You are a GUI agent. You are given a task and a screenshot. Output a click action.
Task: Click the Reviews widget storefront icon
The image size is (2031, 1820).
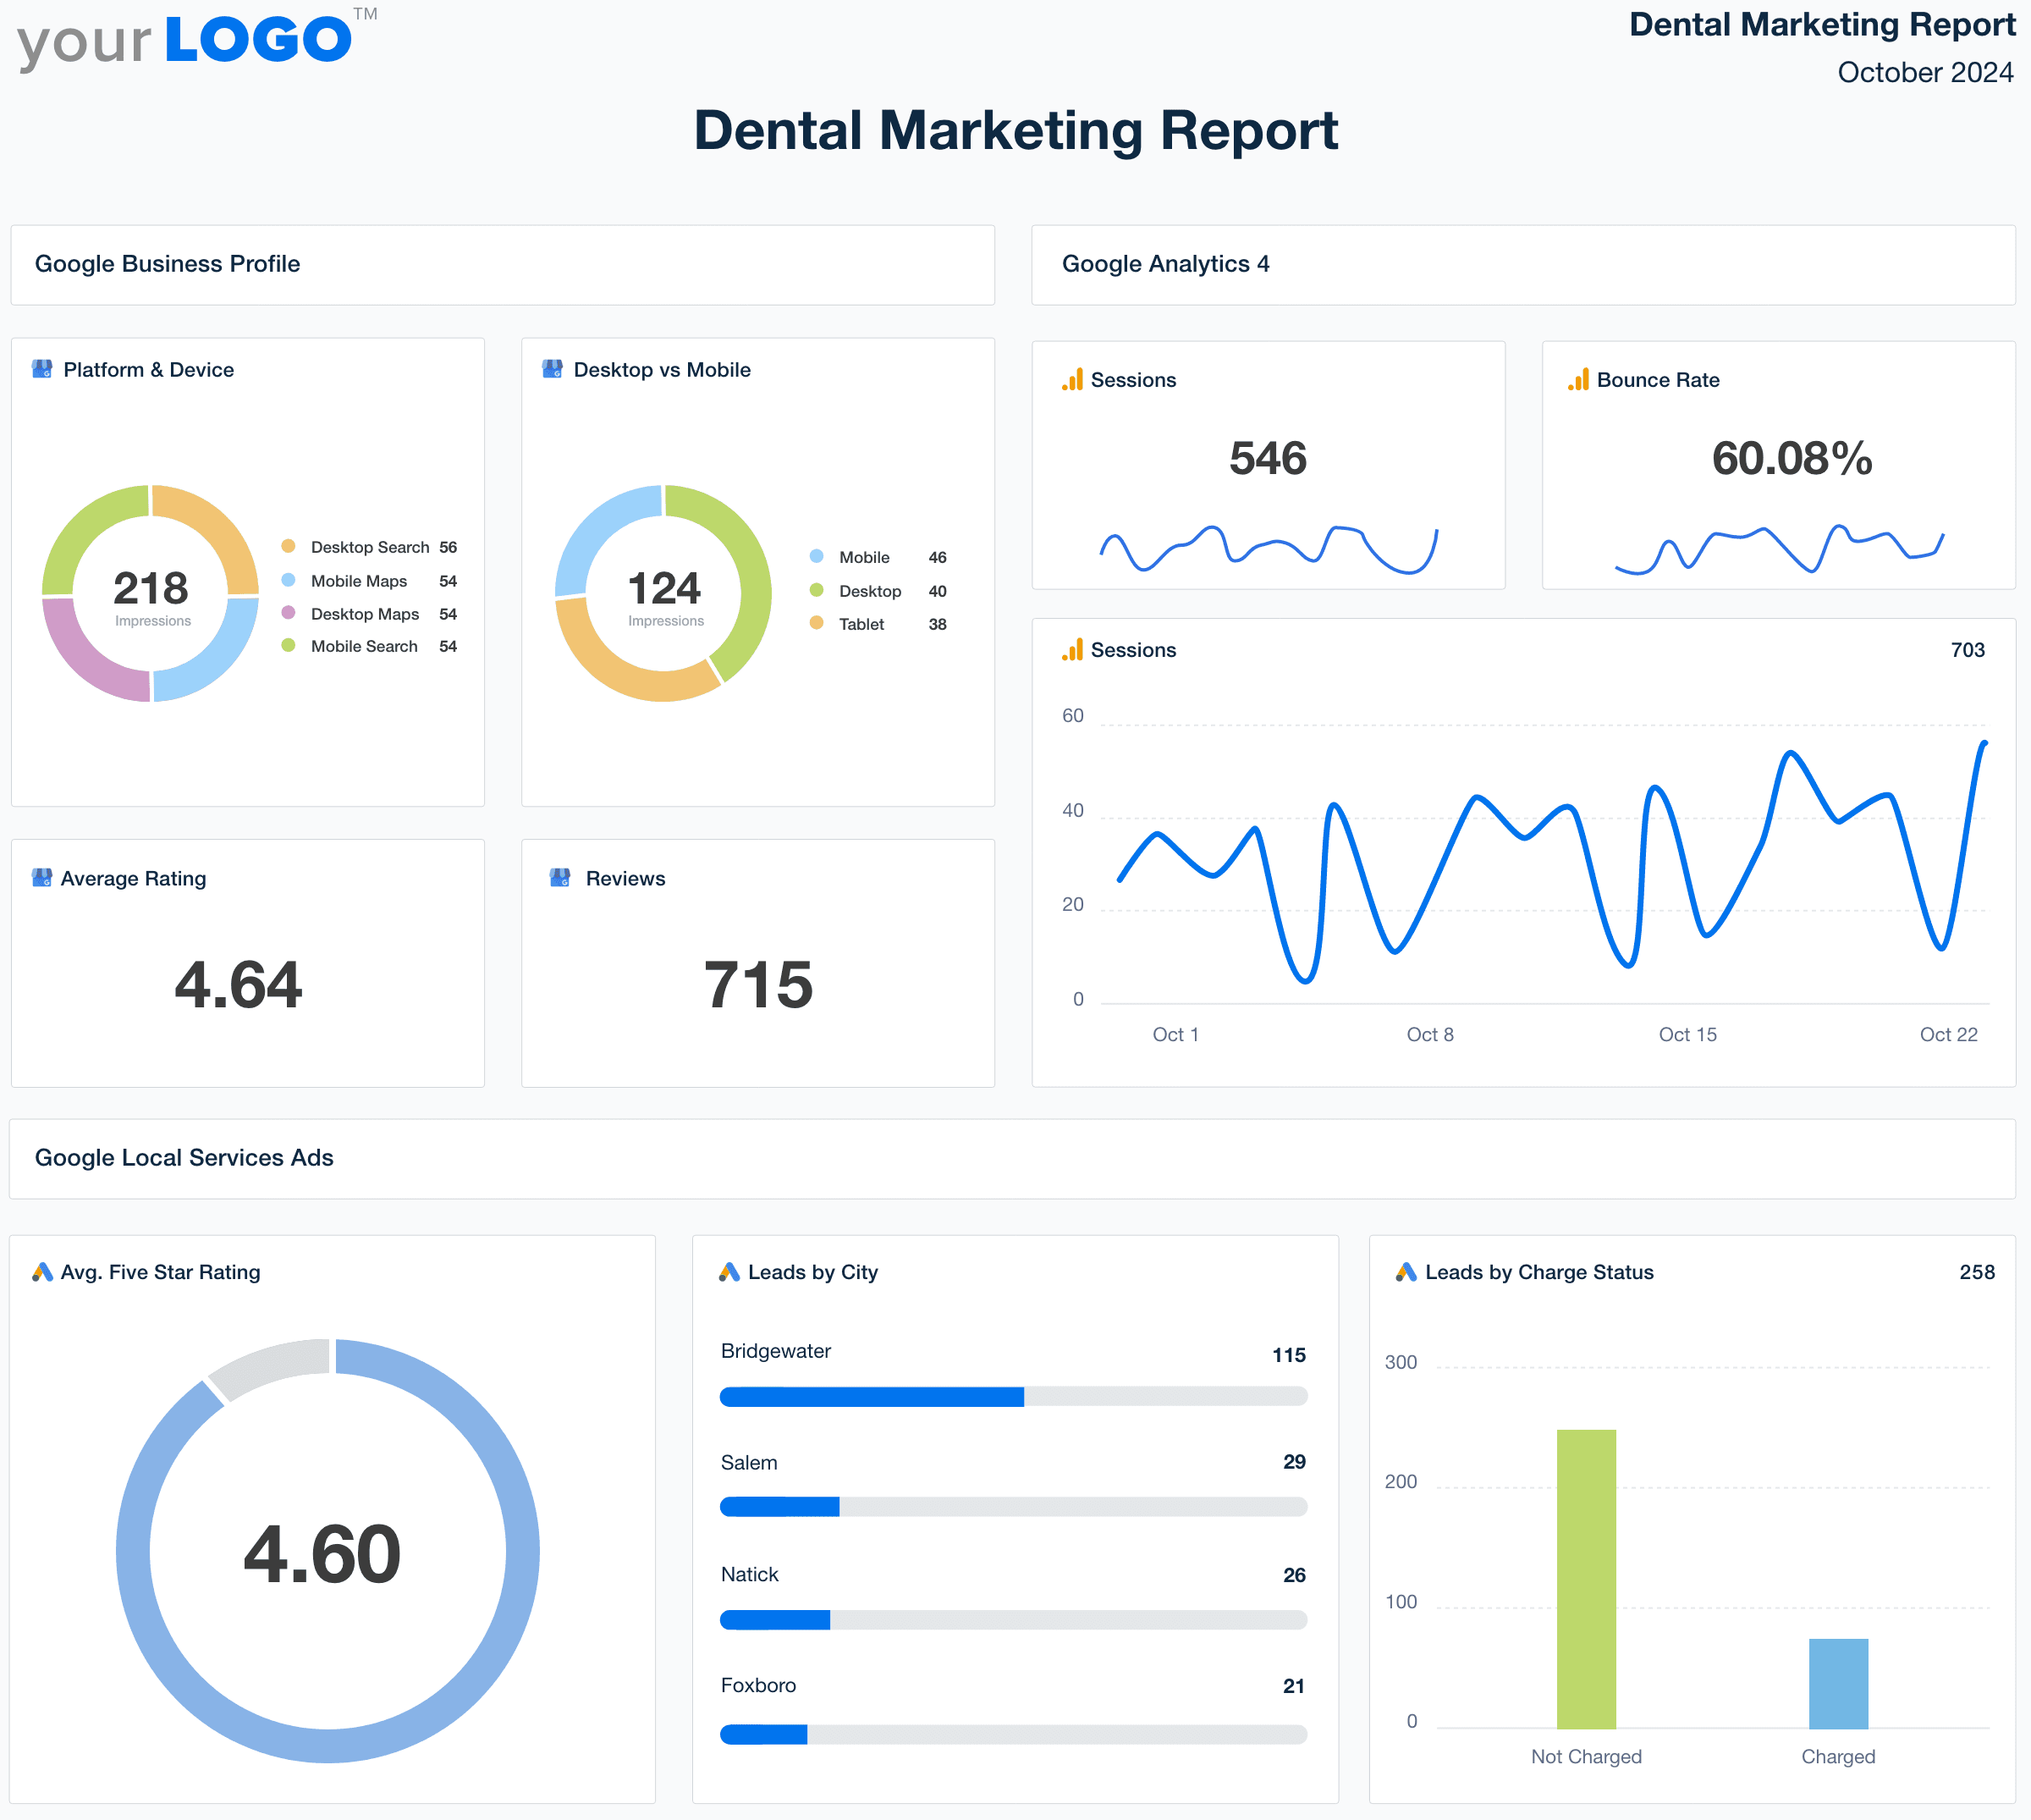click(x=559, y=878)
